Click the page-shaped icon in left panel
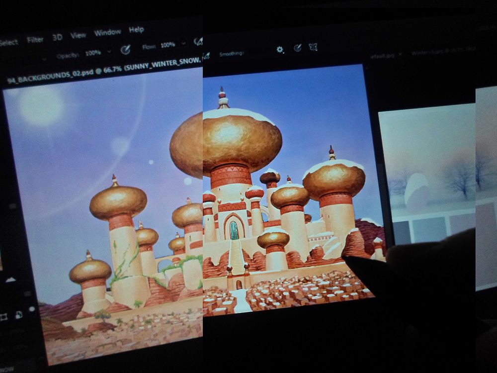The width and height of the screenshot is (497, 373). [x=19, y=314]
